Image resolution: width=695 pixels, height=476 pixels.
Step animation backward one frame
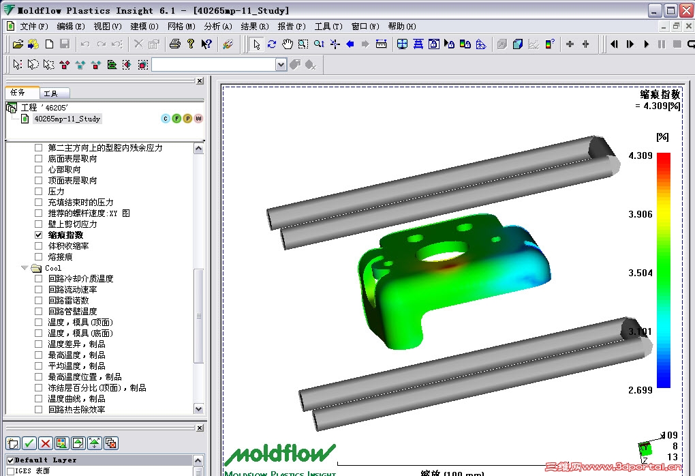614,44
